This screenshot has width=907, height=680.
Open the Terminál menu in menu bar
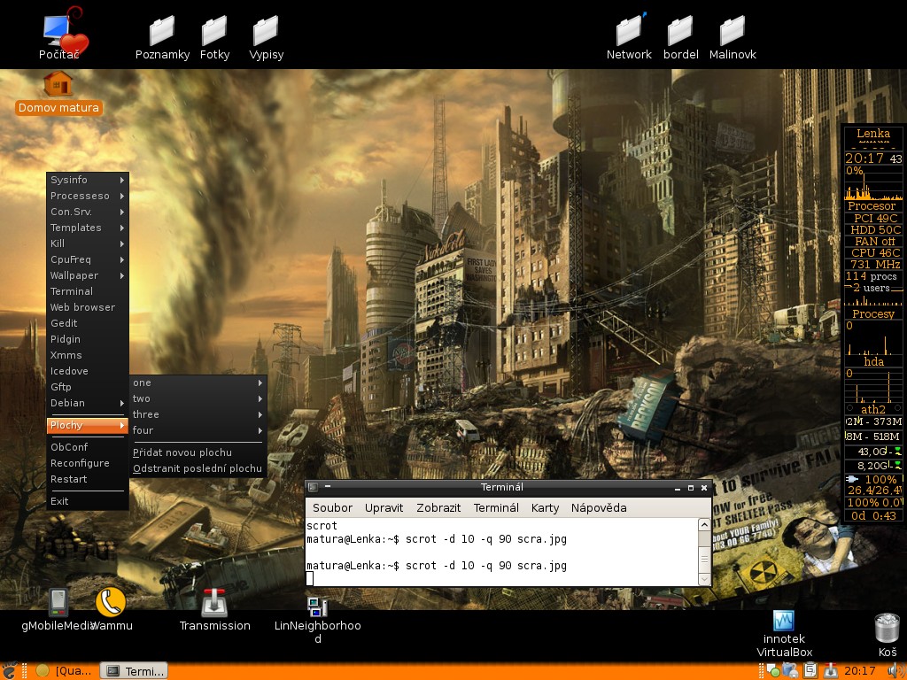click(496, 507)
